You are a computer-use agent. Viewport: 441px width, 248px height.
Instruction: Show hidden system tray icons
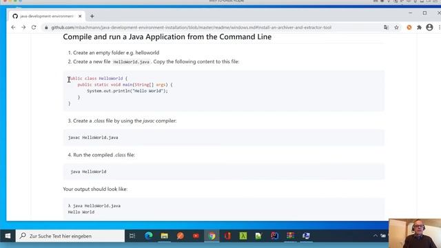(375, 236)
